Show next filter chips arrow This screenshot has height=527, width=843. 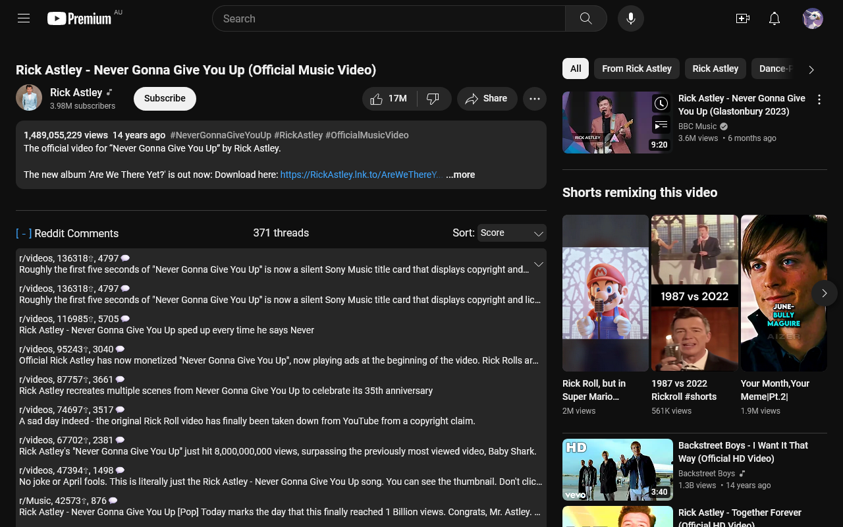click(811, 69)
